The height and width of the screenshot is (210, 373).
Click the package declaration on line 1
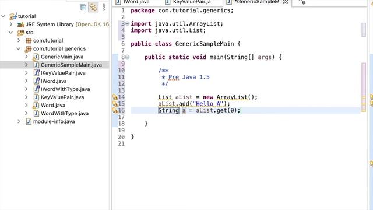tap(182, 10)
